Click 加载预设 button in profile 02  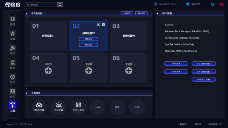[x=88, y=39]
